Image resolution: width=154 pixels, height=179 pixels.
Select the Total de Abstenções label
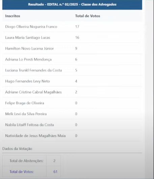click(26, 161)
